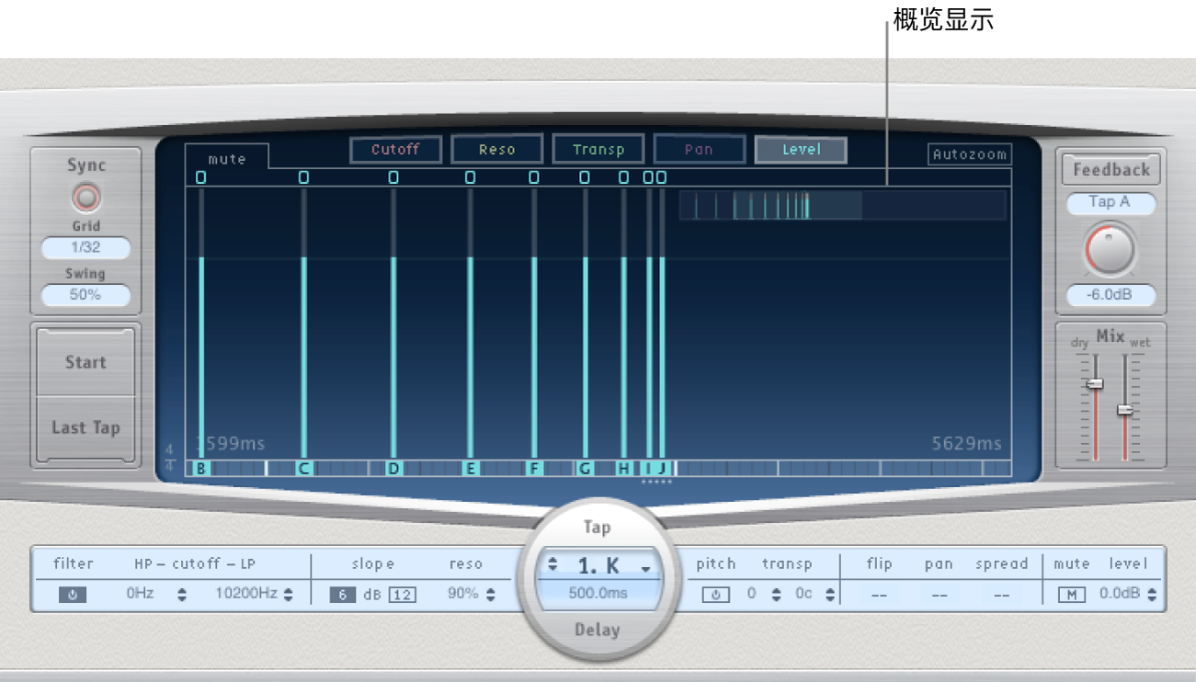The image size is (1196, 682).
Task: Open the Grid 1/32 pop-up menu
Action: pyautogui.click(x=85, y=248)
